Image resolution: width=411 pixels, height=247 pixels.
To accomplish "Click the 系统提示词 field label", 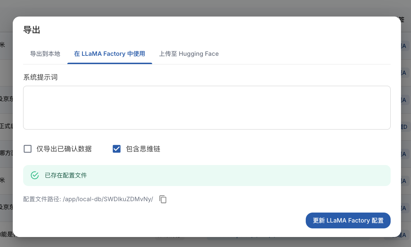I will point(40,77).
